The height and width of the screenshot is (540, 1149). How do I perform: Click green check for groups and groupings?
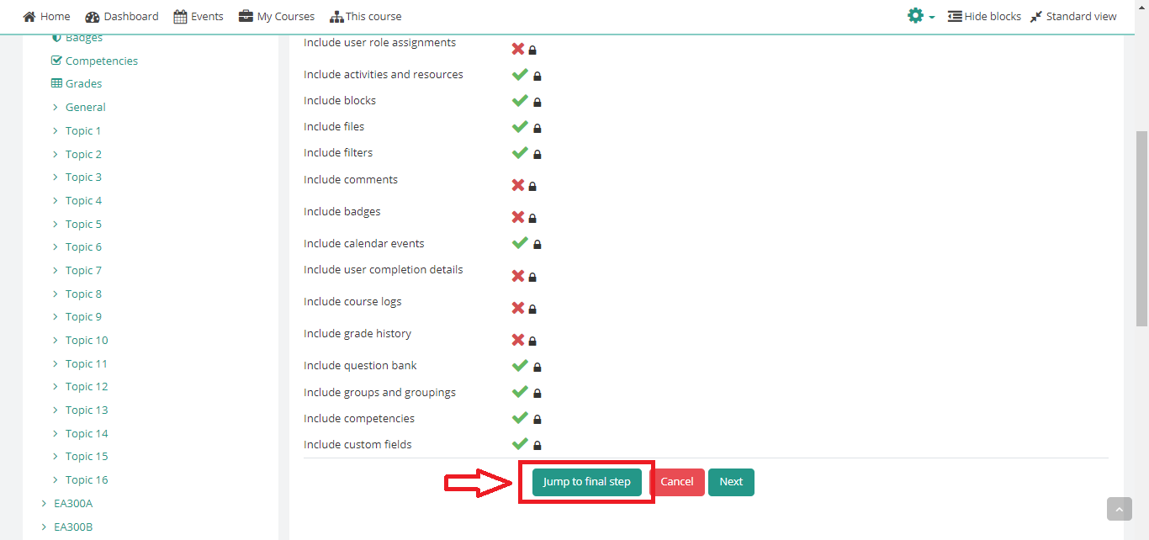pos(520,391)
